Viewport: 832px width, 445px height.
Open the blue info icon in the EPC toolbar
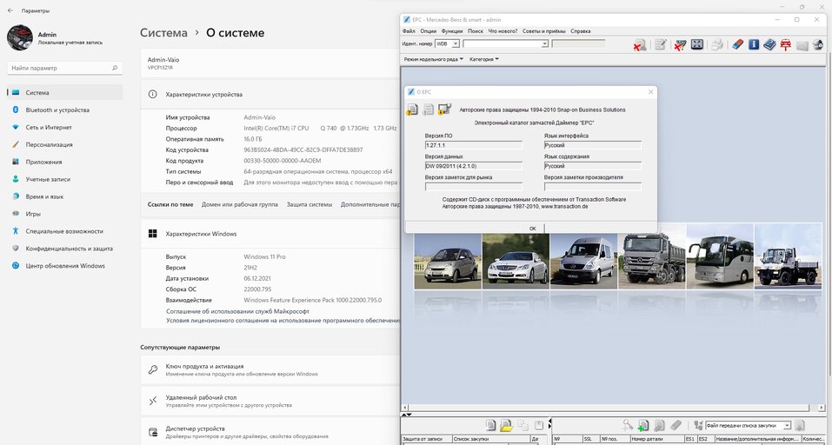click(x=754, y=44)
